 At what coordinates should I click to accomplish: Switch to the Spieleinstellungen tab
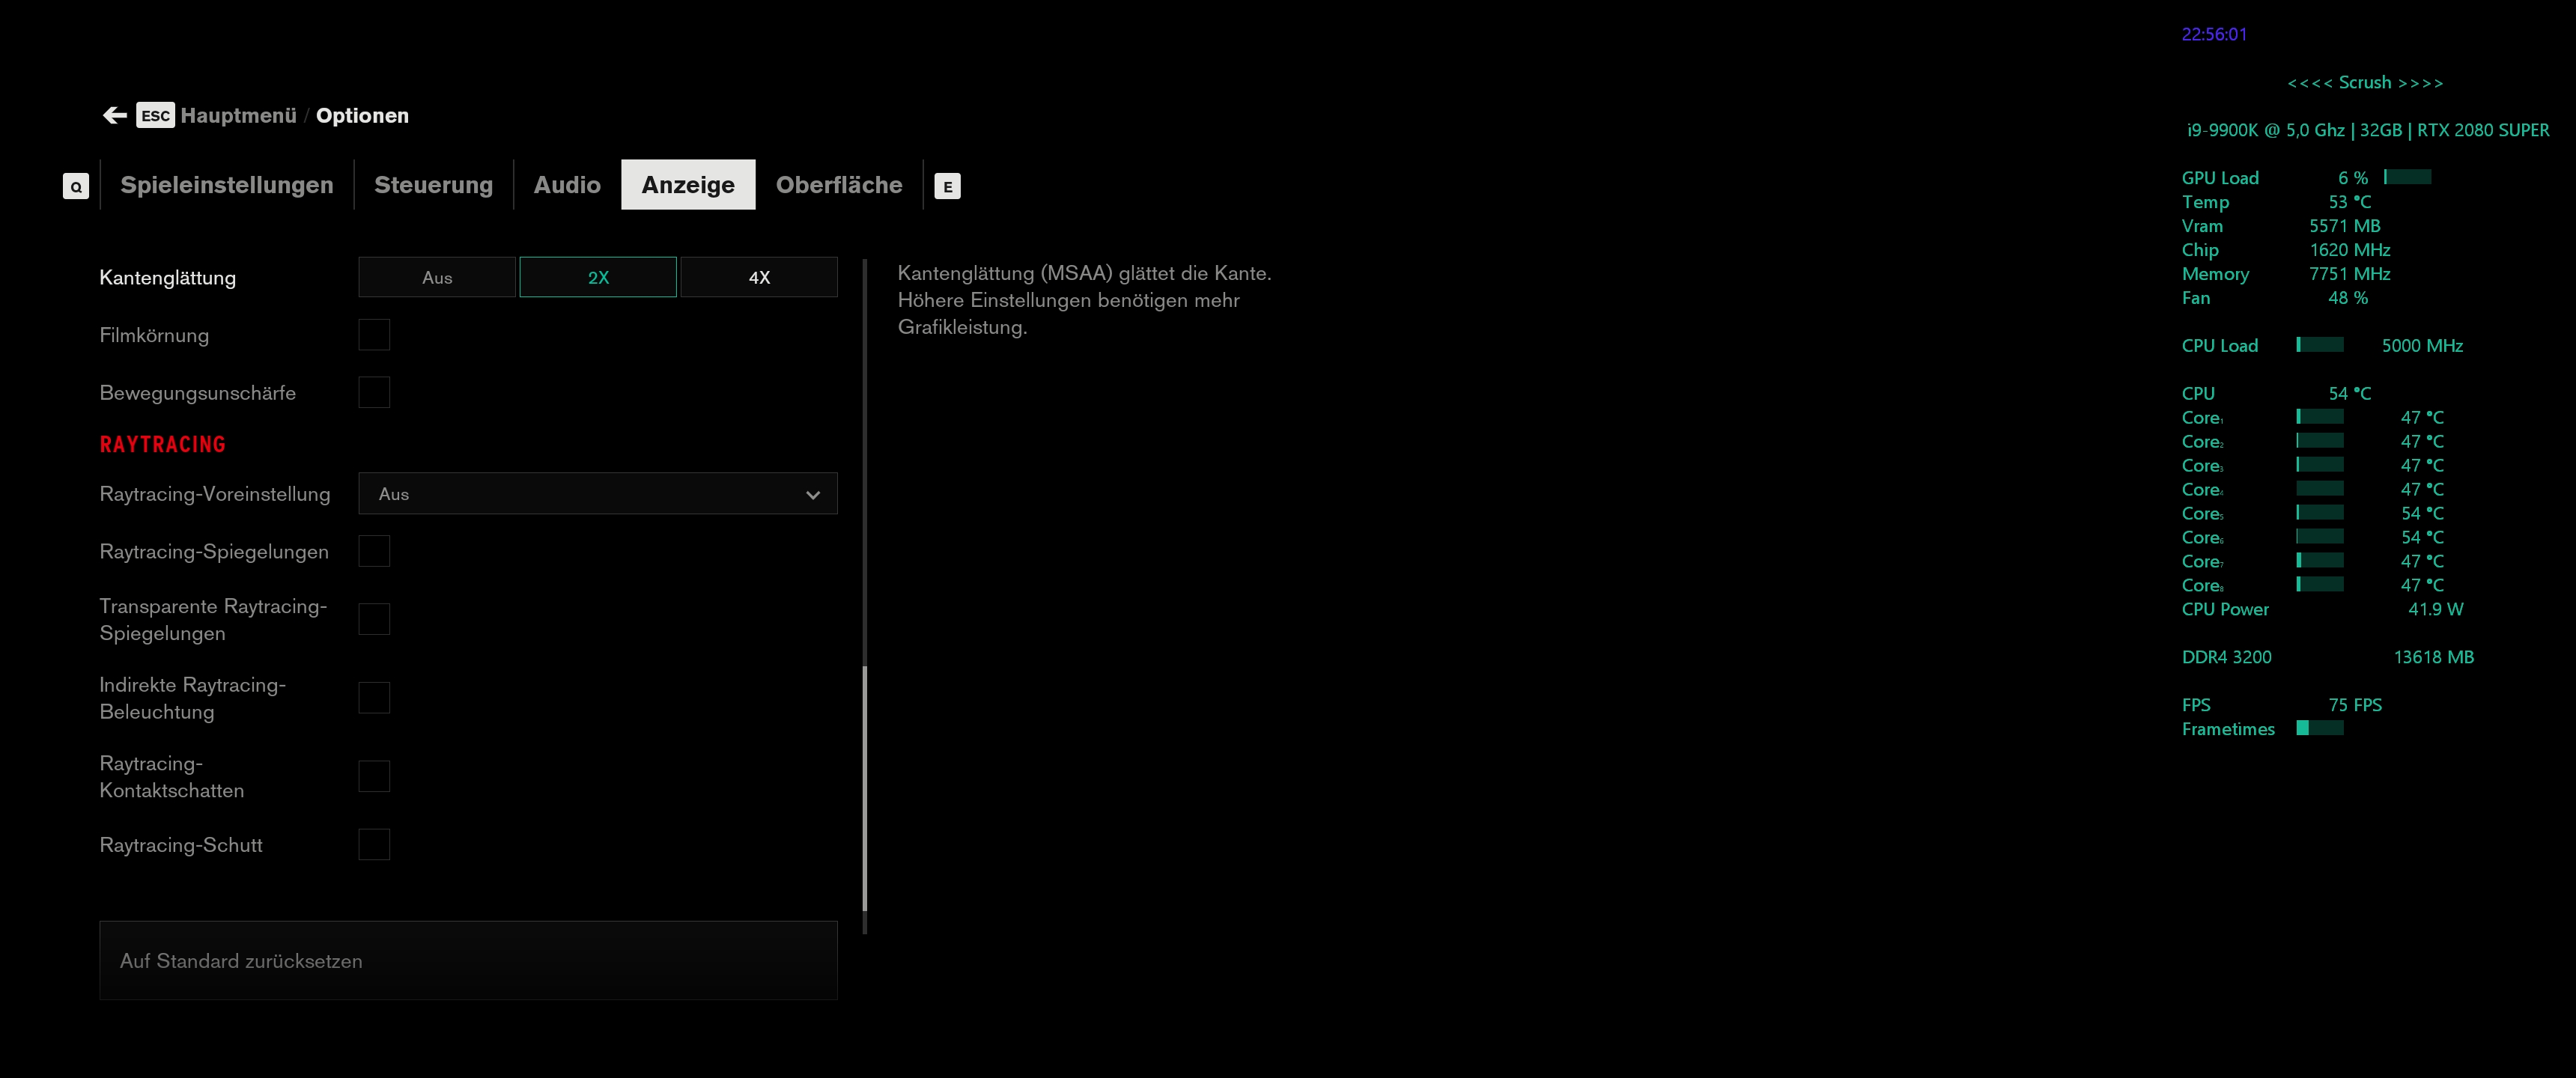point(227,185)
